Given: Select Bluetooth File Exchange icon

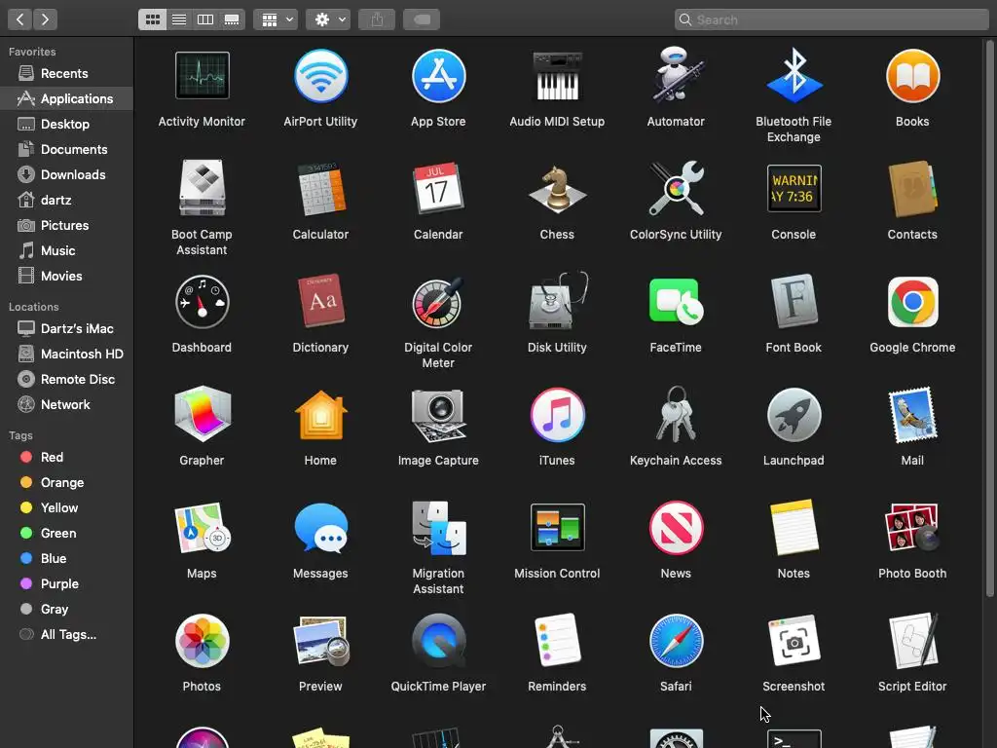Looking at the screenshot, I should [794, 76].
